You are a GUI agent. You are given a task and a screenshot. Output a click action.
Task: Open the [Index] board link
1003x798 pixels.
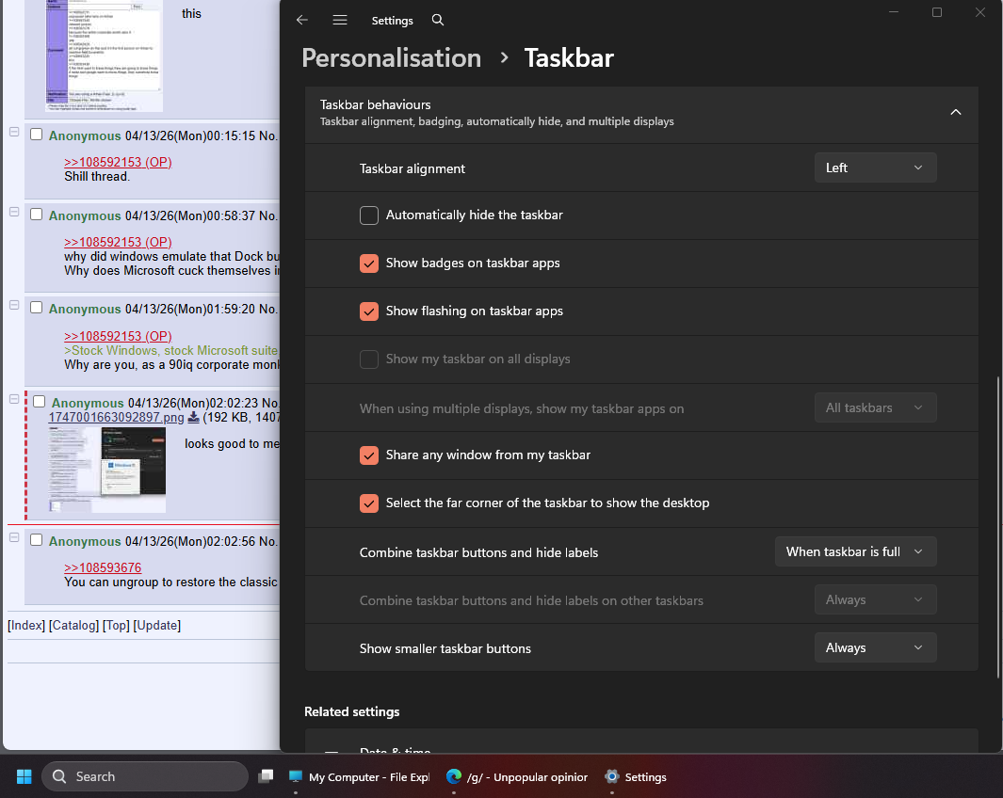[x=26, y=625]
